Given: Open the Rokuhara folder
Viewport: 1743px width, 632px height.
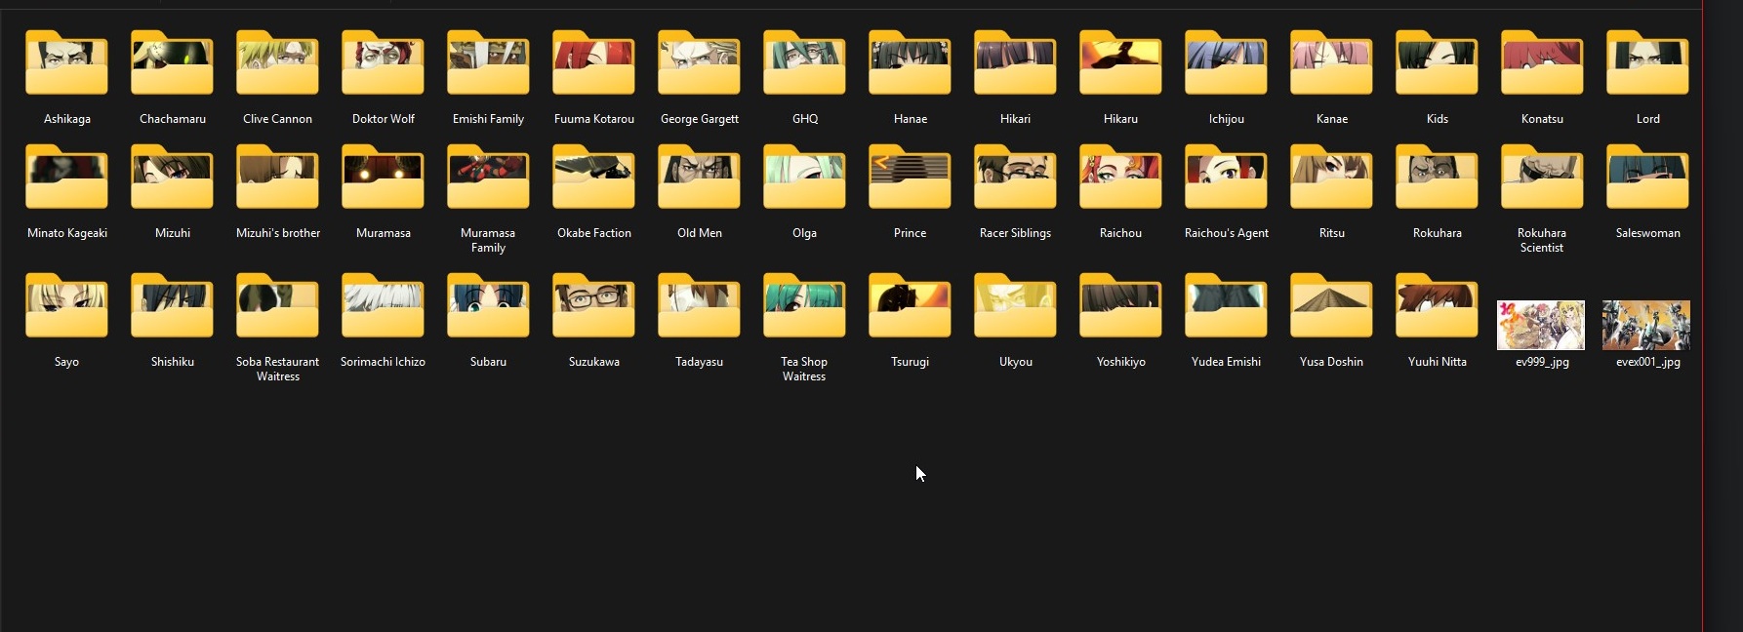Looking at the screenshot, I should tap(1437, 177).
